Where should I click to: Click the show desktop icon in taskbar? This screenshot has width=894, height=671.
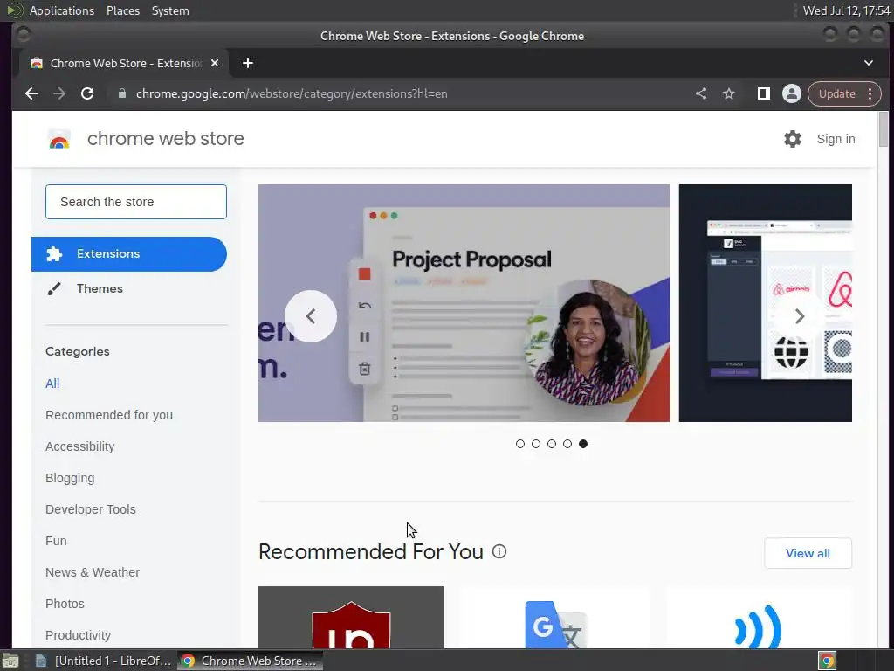[10, 661]
